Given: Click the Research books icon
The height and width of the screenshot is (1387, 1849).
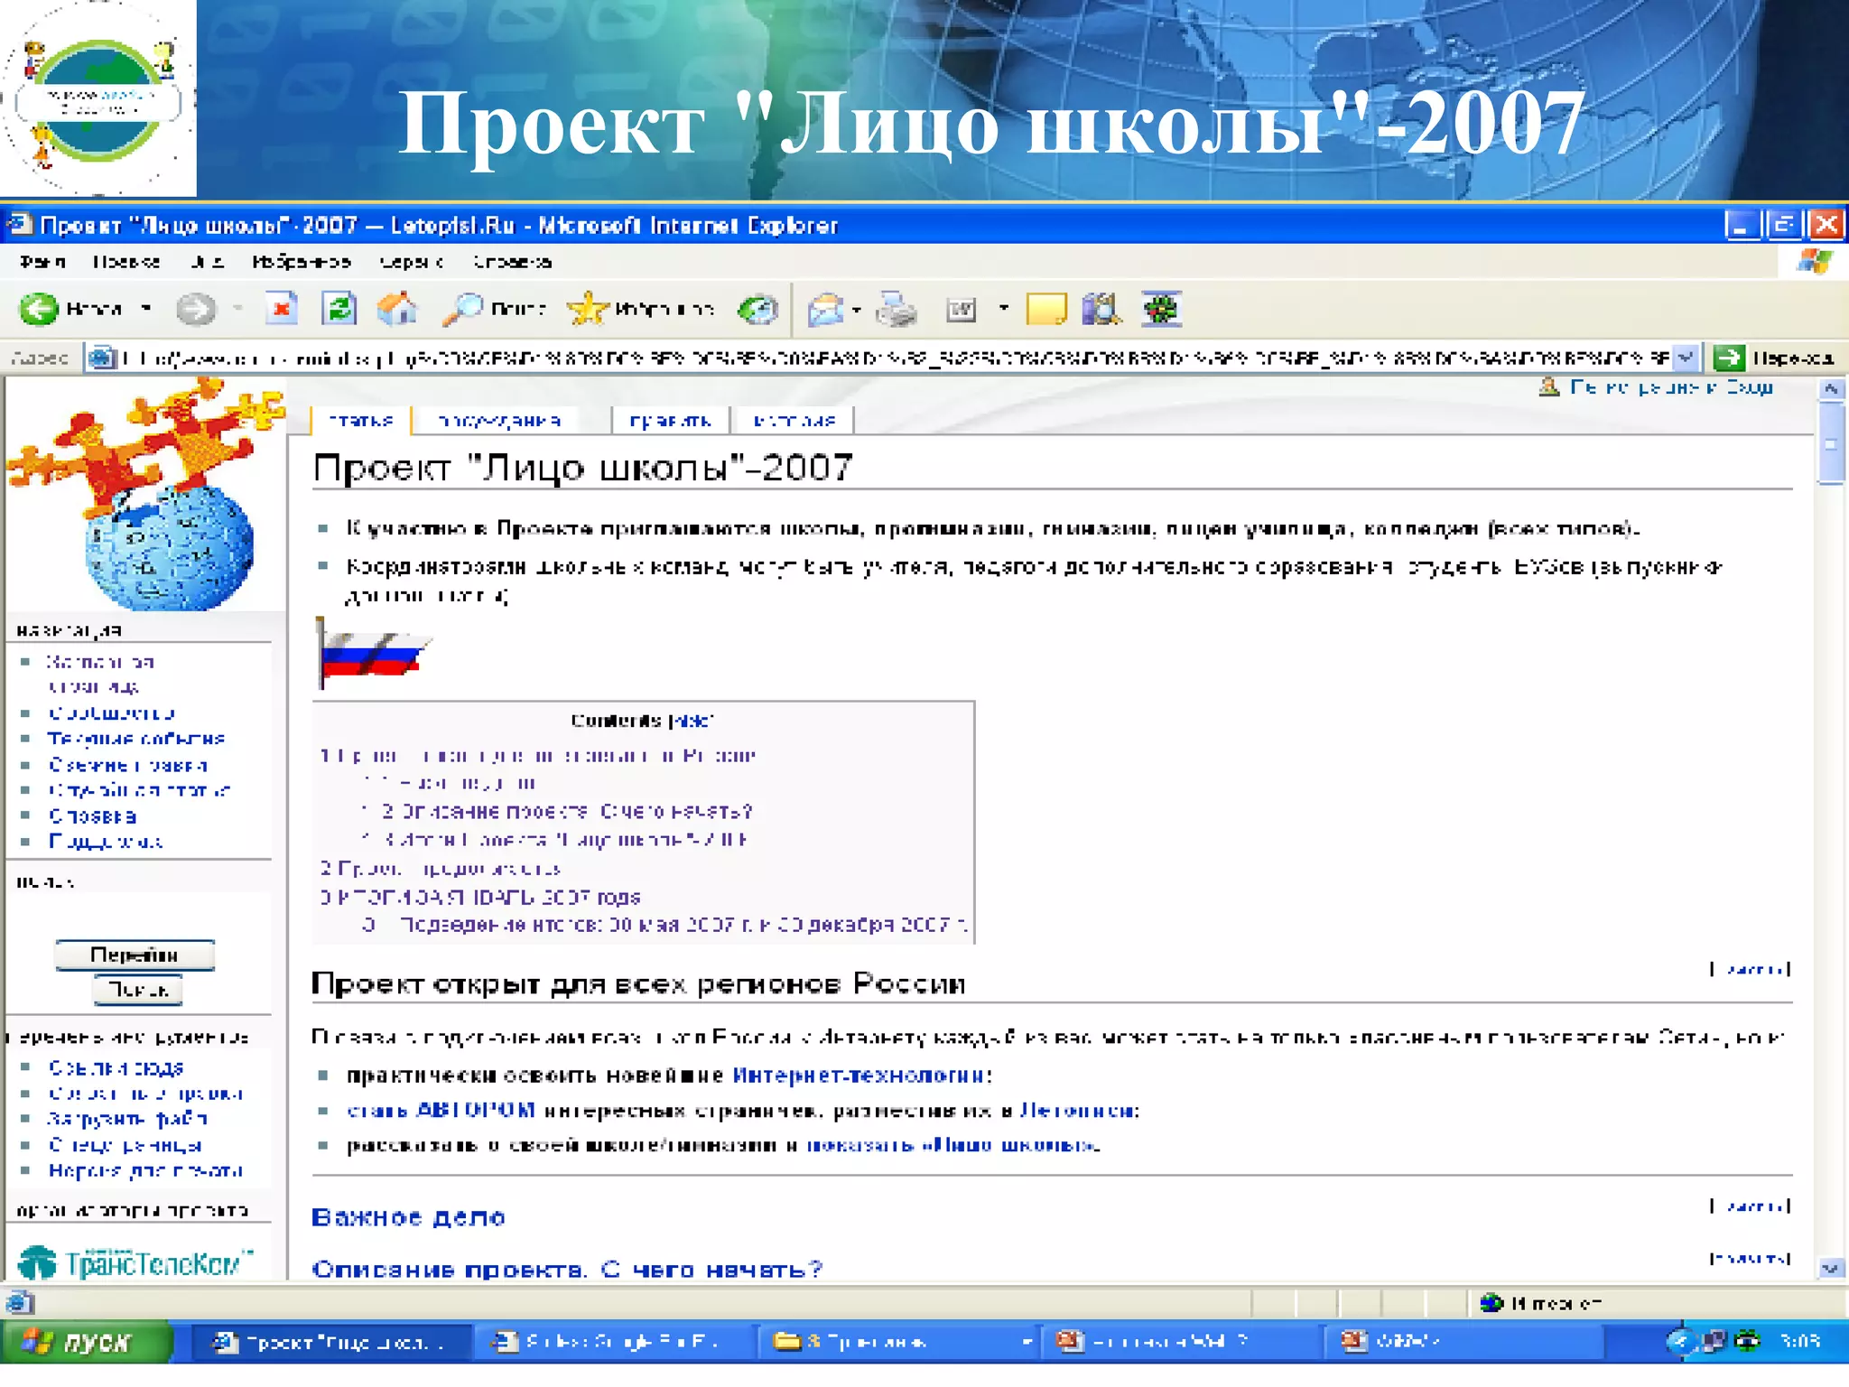Looking at the screenshot, I should click(1101, 310).
